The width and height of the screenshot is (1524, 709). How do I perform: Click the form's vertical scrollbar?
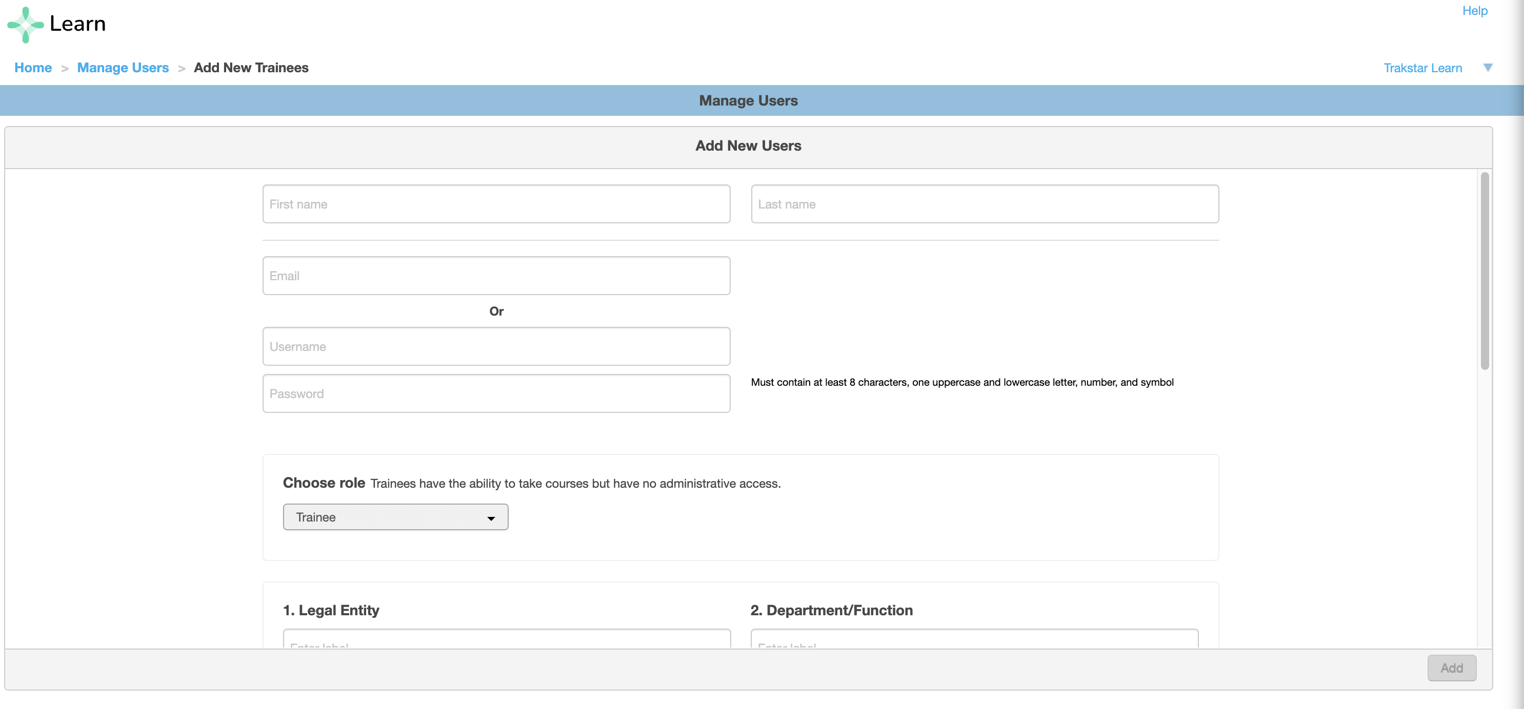pos(1485,271)
